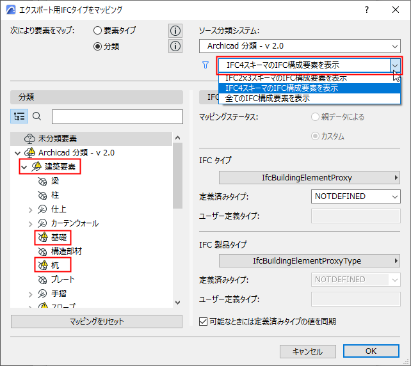Click the icon next to 構造部材
The image size is (411, 366).
(x=42, y=251)
